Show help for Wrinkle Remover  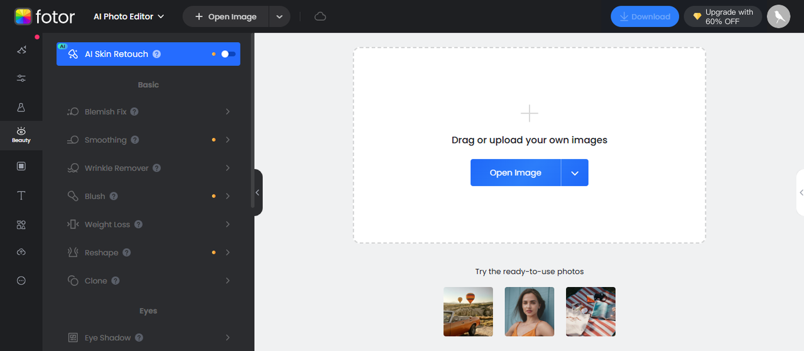(157, 168)
